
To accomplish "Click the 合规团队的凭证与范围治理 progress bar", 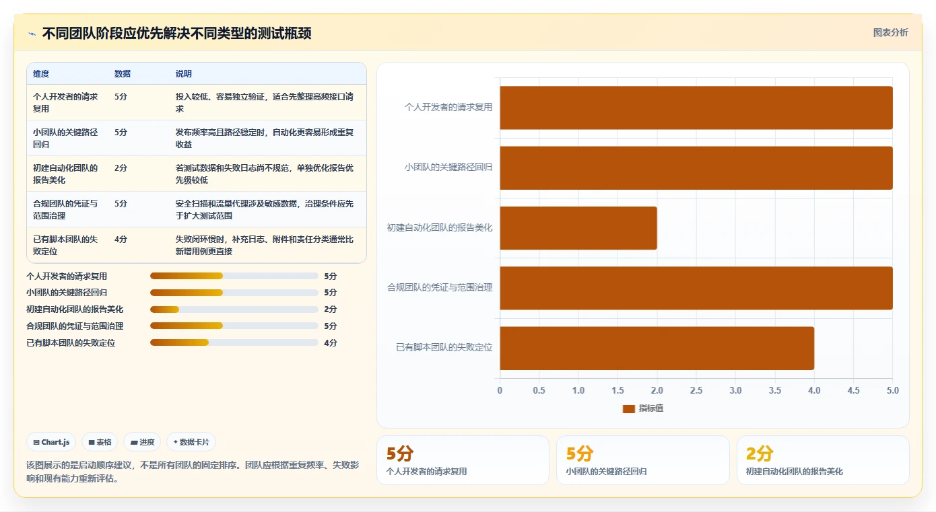I will coord(234,326).
